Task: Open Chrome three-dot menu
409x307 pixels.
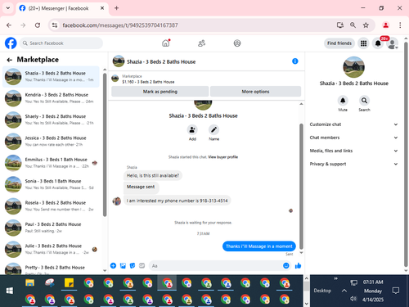Action: 400,25
